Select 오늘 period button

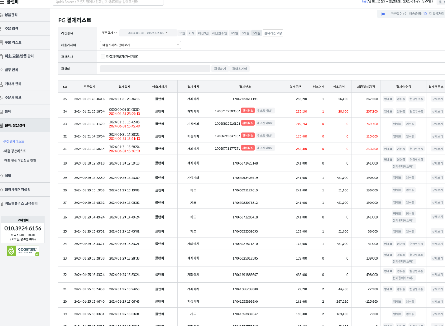pyautogui.click(x=182, y=33)
